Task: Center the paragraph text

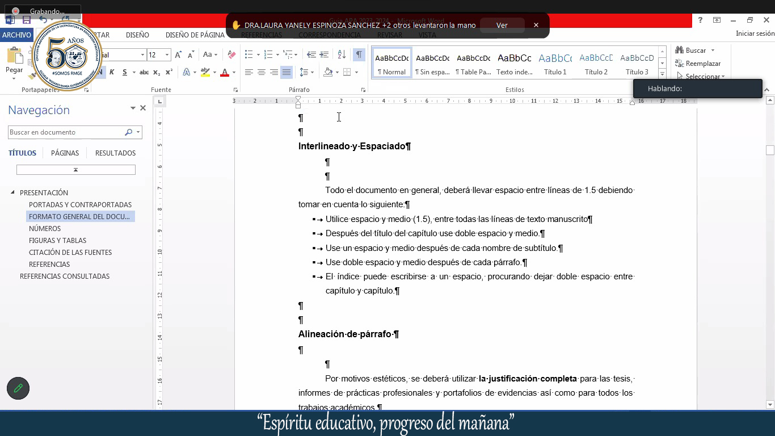Action: coord(262,72)
